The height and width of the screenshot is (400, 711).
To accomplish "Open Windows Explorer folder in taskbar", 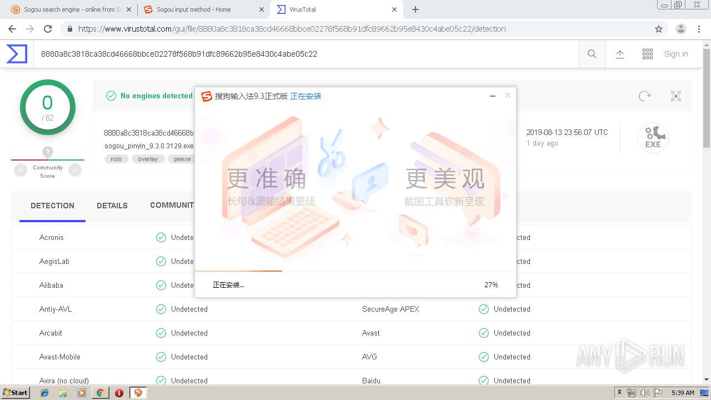I will click(63, 393).
